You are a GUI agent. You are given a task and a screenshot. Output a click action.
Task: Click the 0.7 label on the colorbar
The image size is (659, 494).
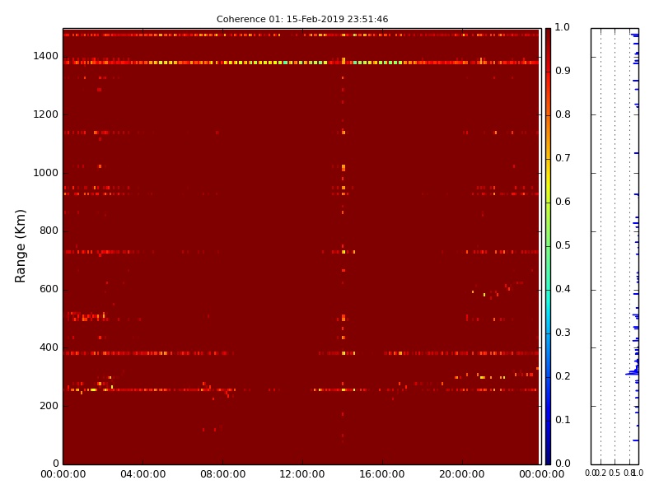coord(563,158)
